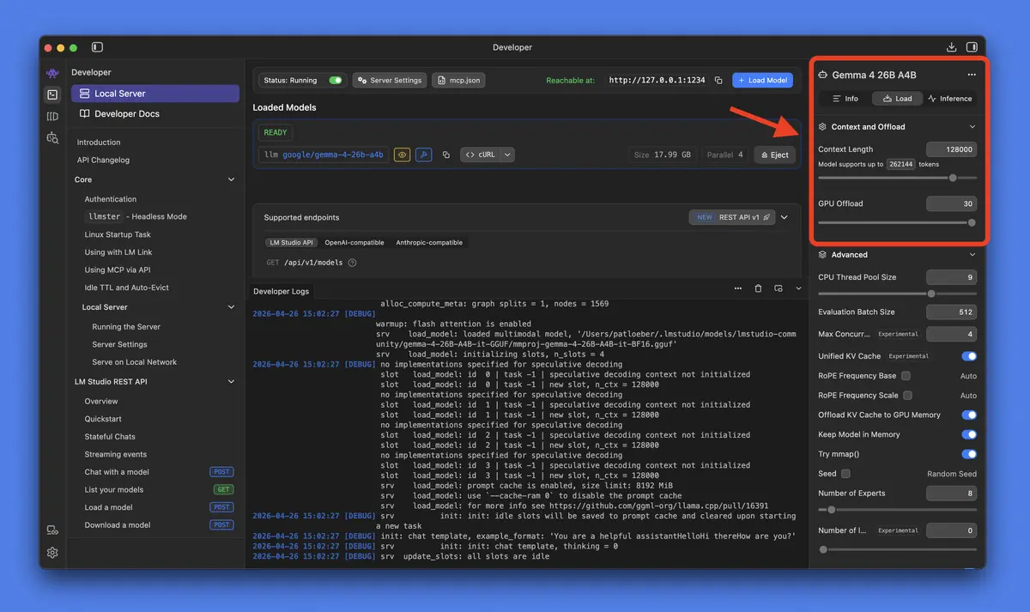Open the Gemma 4 26B A4B three-dot menu

tap(972, 75)
